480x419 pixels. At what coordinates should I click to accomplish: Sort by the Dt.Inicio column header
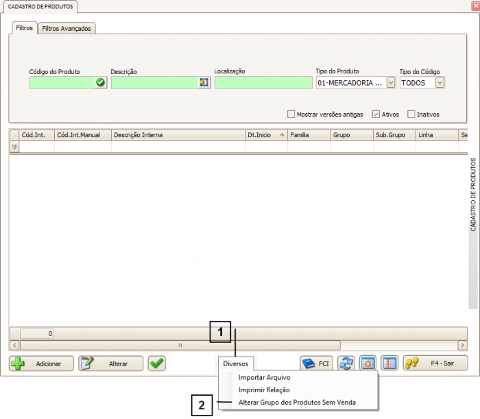[x=265, y=135]
